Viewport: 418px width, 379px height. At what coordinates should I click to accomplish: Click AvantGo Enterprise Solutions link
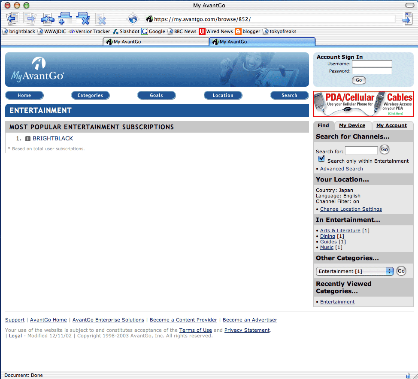(108, 320)
